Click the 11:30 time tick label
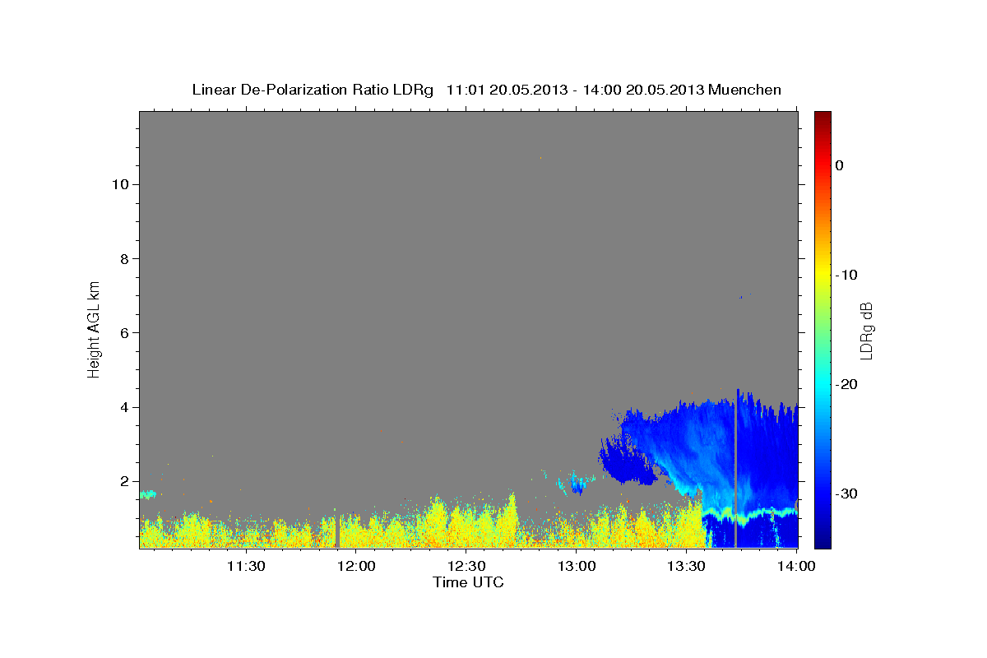 tap(245, 566)
